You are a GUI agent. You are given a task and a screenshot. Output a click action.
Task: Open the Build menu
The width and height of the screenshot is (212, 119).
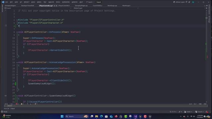pyautogui.click(x=33, y=2)
